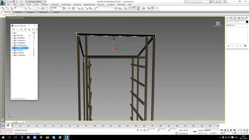The image size is (249, 140).
Task: Toggle Window/Crossing selection icon
Action: 38,8
